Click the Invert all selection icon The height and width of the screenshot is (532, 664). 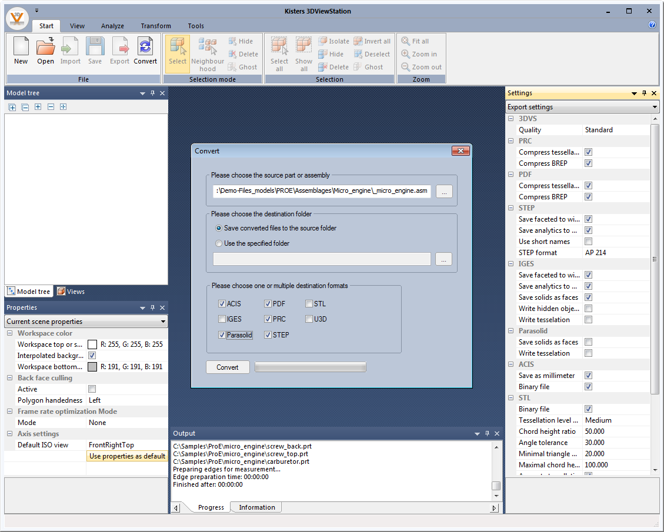pos(372,41)
